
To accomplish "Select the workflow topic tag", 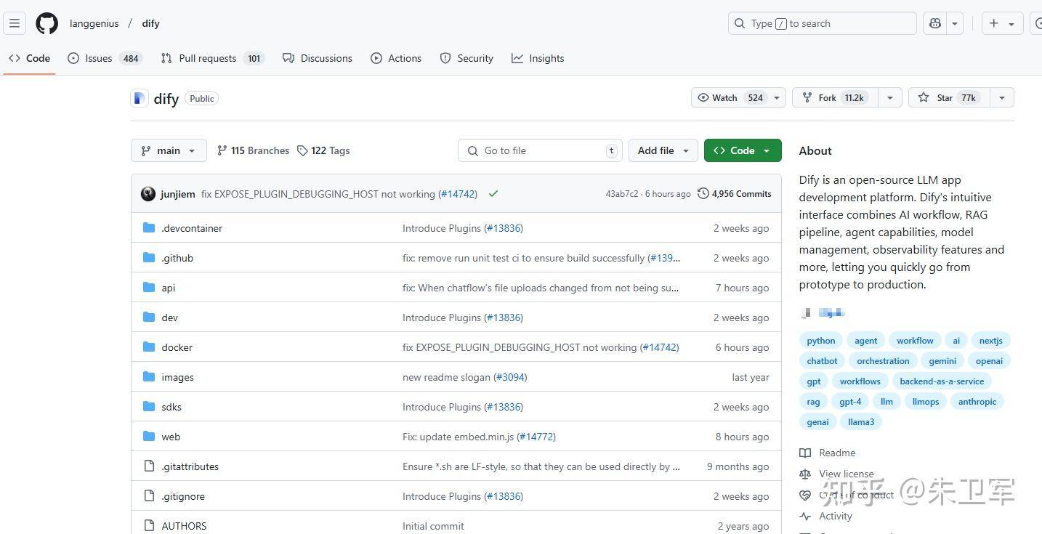I will (915, 341).
